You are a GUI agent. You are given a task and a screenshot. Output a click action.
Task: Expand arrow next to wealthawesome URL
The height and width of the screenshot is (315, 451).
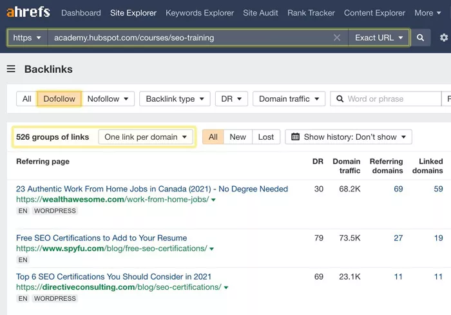[213, 200]
